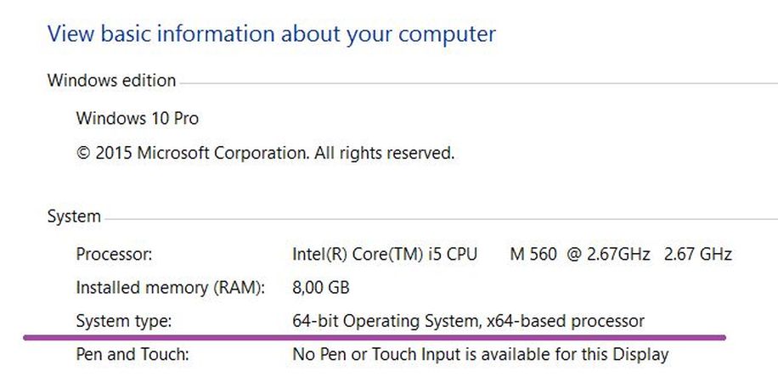This screenshot has height=382, width=778.
Task: Click the 'Windows 10 Pro' edition text
Action: (138, 119)
